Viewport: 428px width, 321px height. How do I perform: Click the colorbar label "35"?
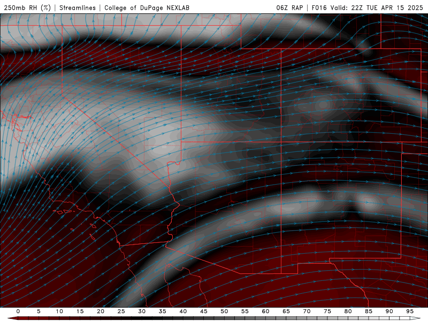pos(163,311)
